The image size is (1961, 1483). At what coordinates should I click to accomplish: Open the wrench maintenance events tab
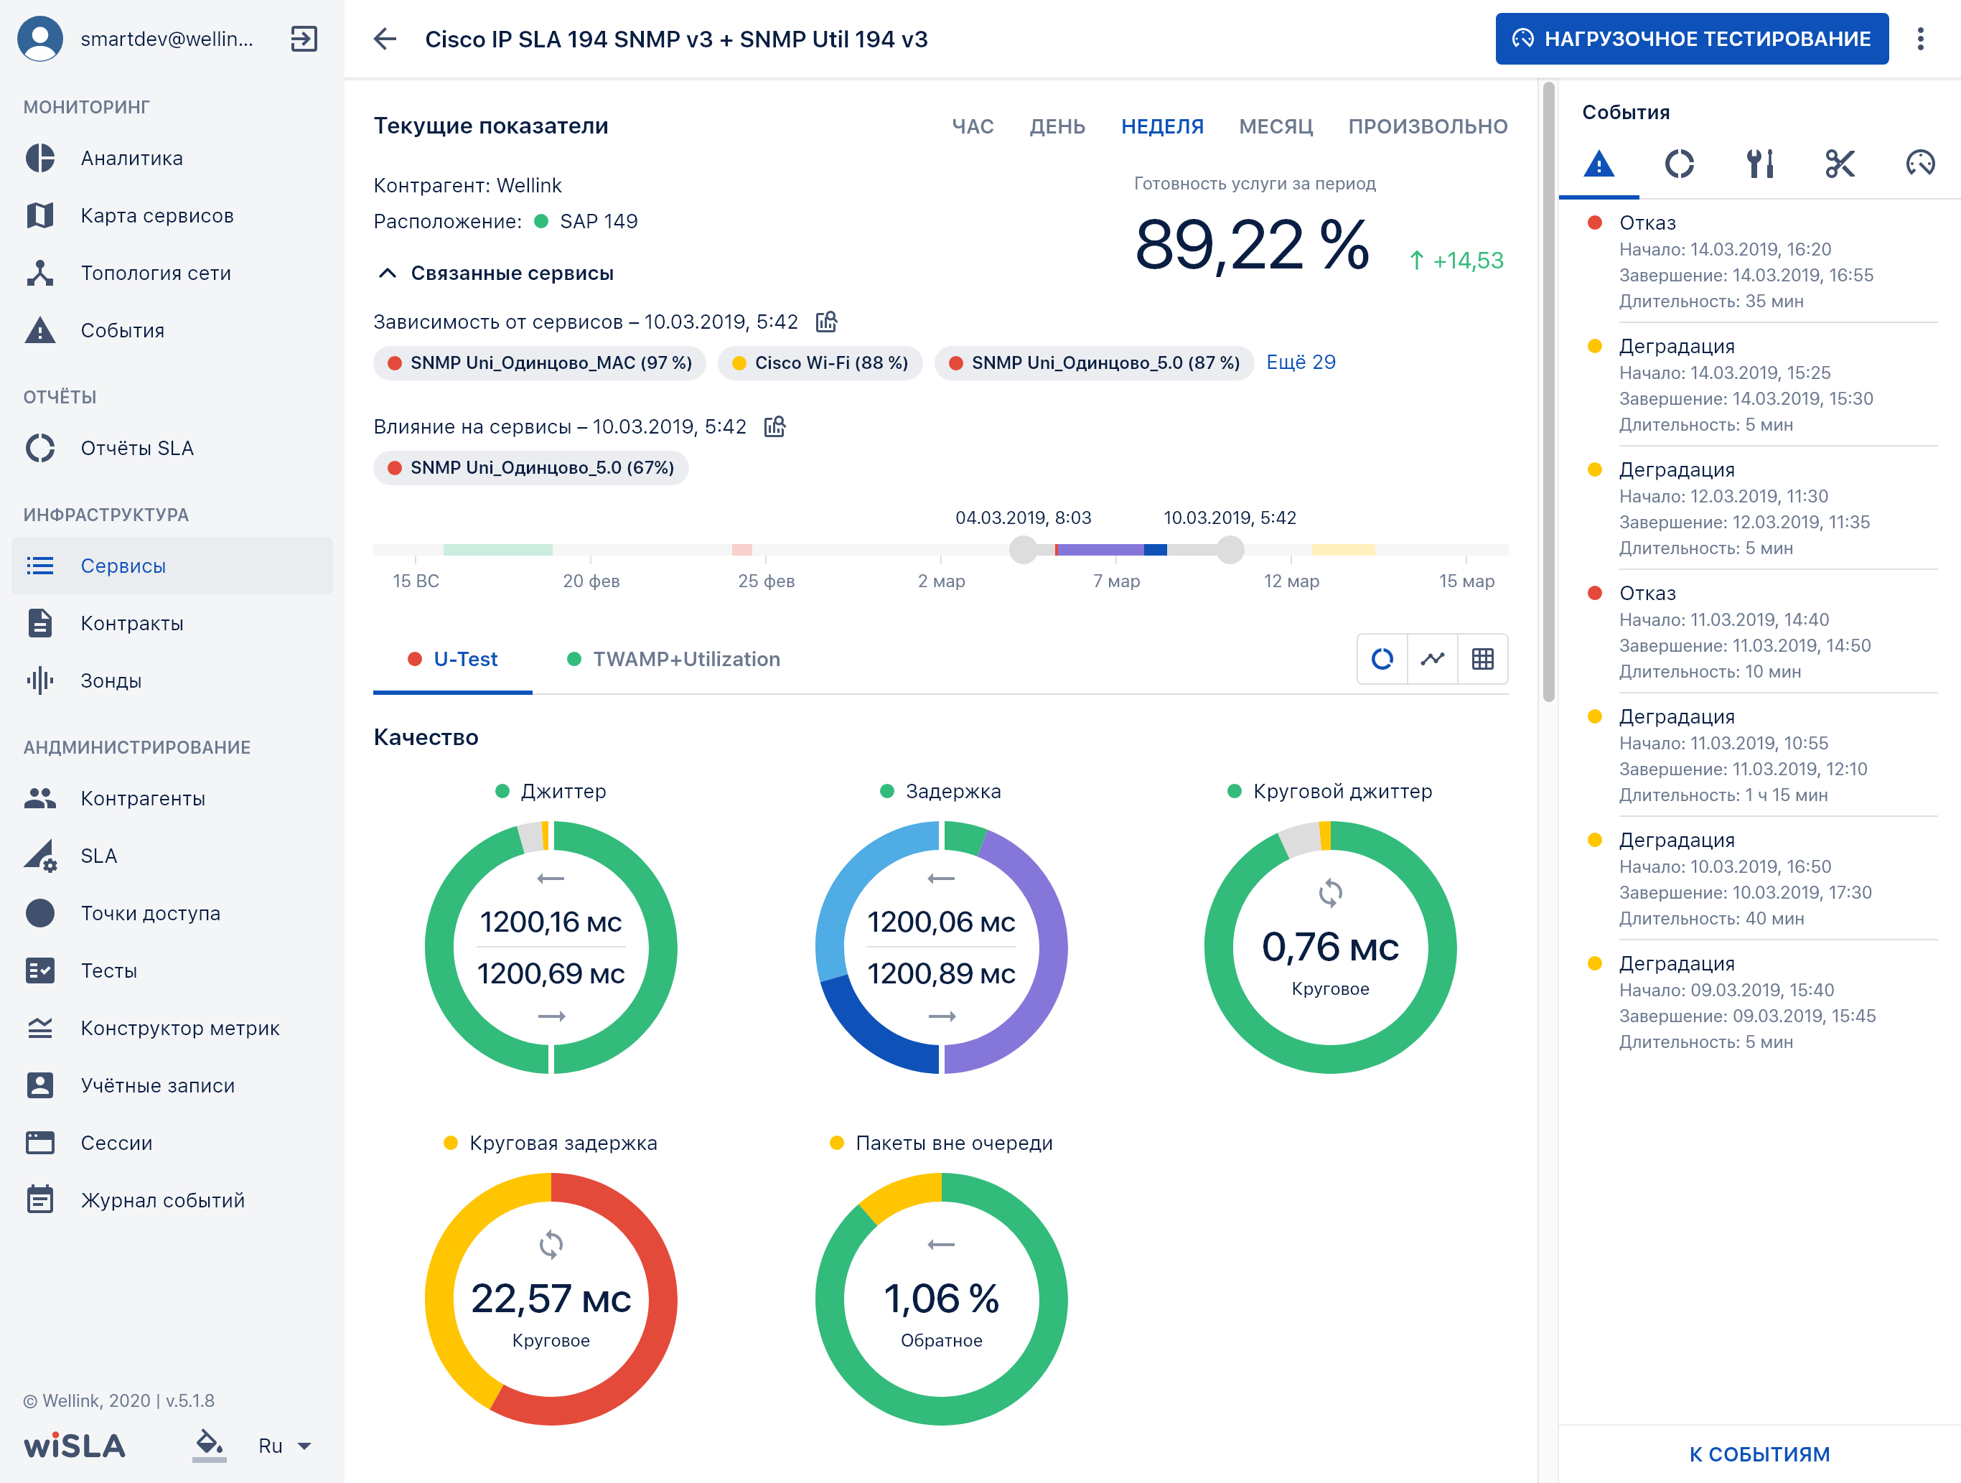(1760, 163)
